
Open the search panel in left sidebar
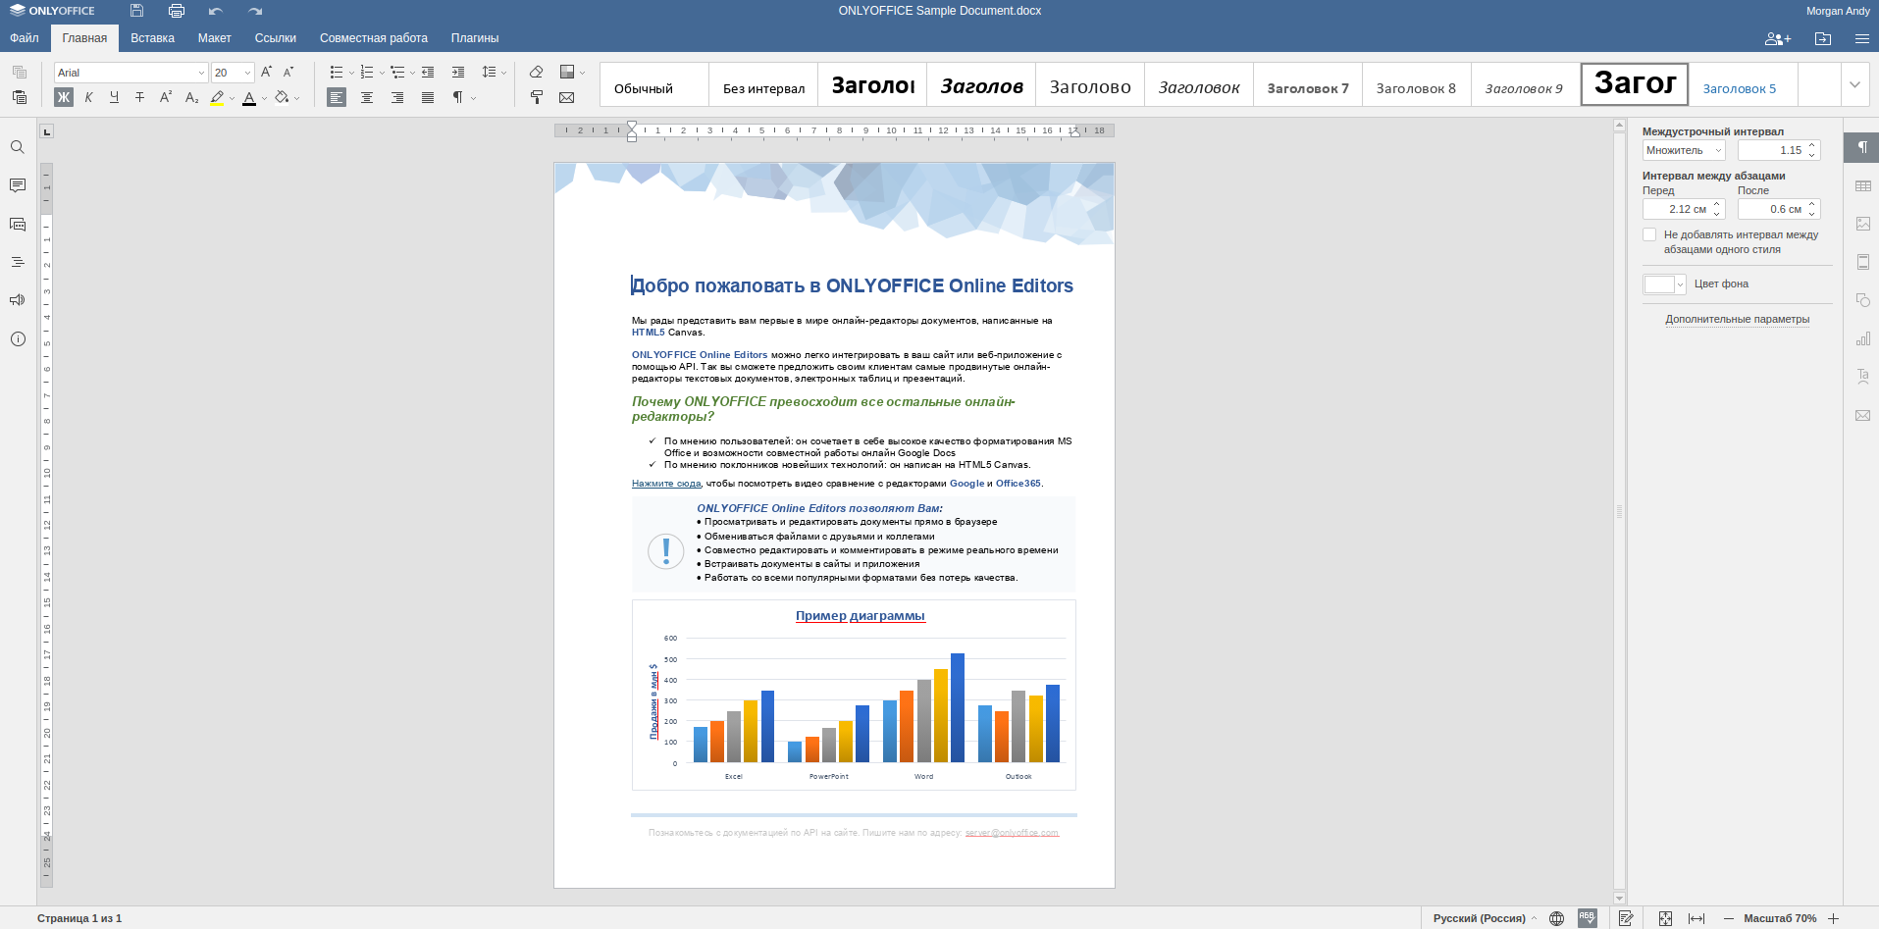tap(18, 147)
